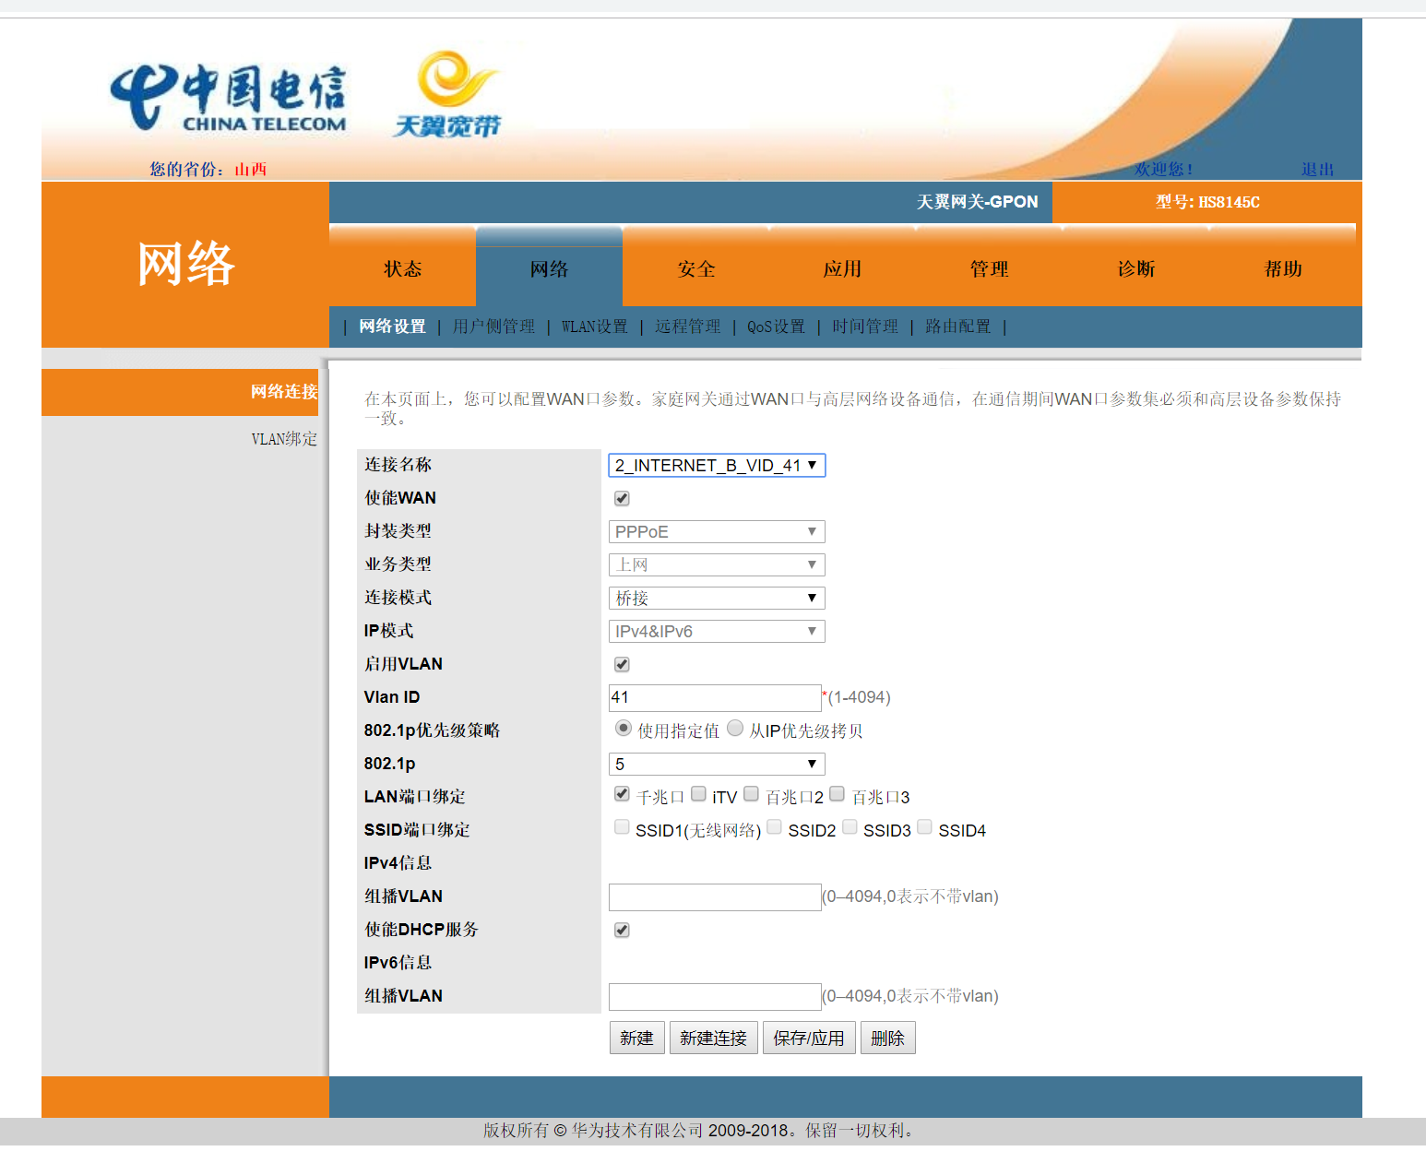
Task: Select the 从IP优先级拷贝 radio button
Action: click(x=735, y=729)
